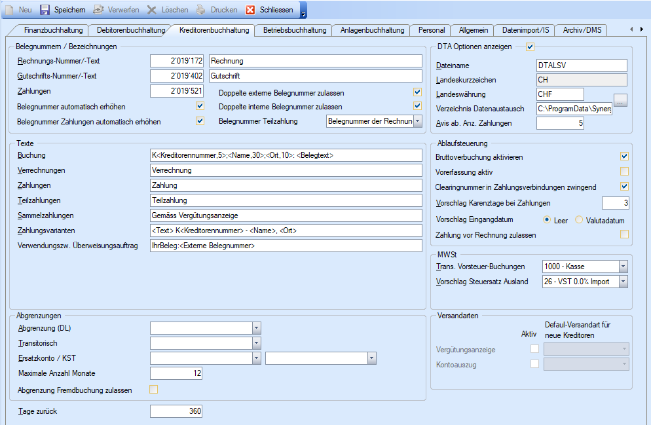Uncheck DTA Optionen anzeigen
Image resolution: width=651 pixels, height=425 pixels.
[x=530, y=46]
